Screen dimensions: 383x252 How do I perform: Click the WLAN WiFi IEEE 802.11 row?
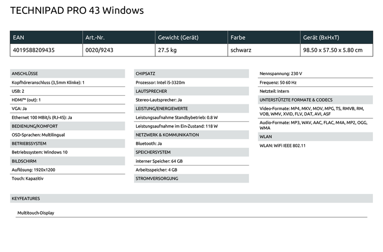(x=282, y=145)
